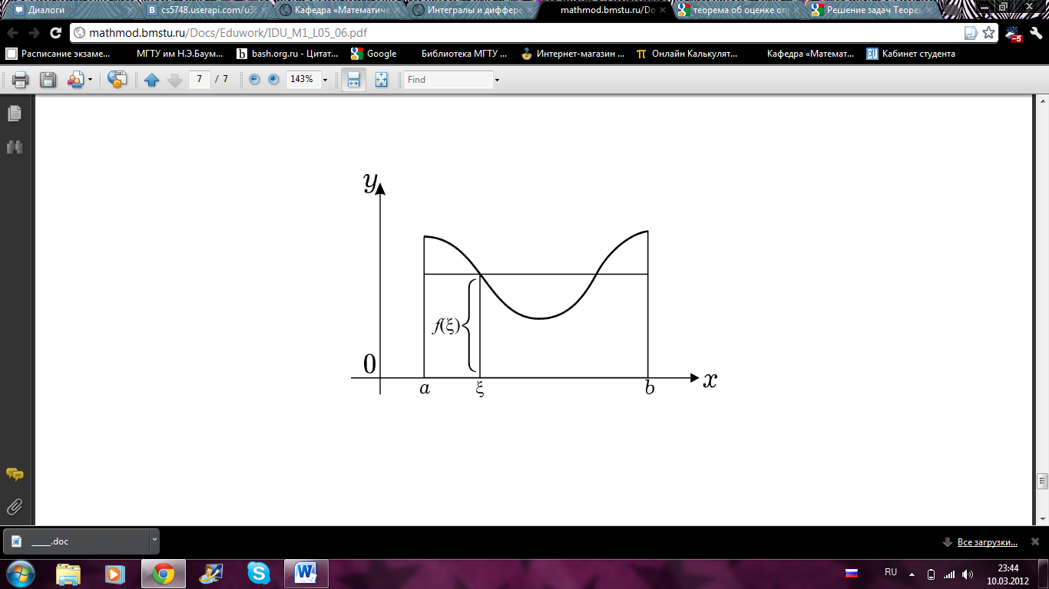Image resolution: width=1049 pixels, height=589 pixels.
Task: Bookmark this page with the star
Action: tap(988, 33)
